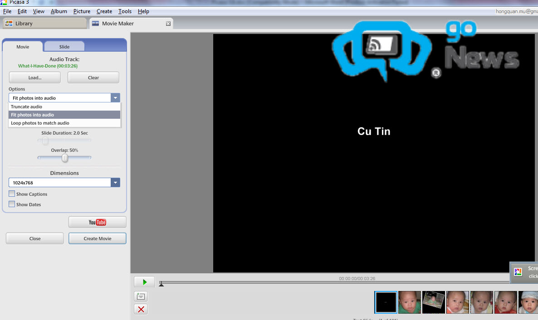
Task: Click the red X delete slide icon
Action: click(x=141, y=310)
